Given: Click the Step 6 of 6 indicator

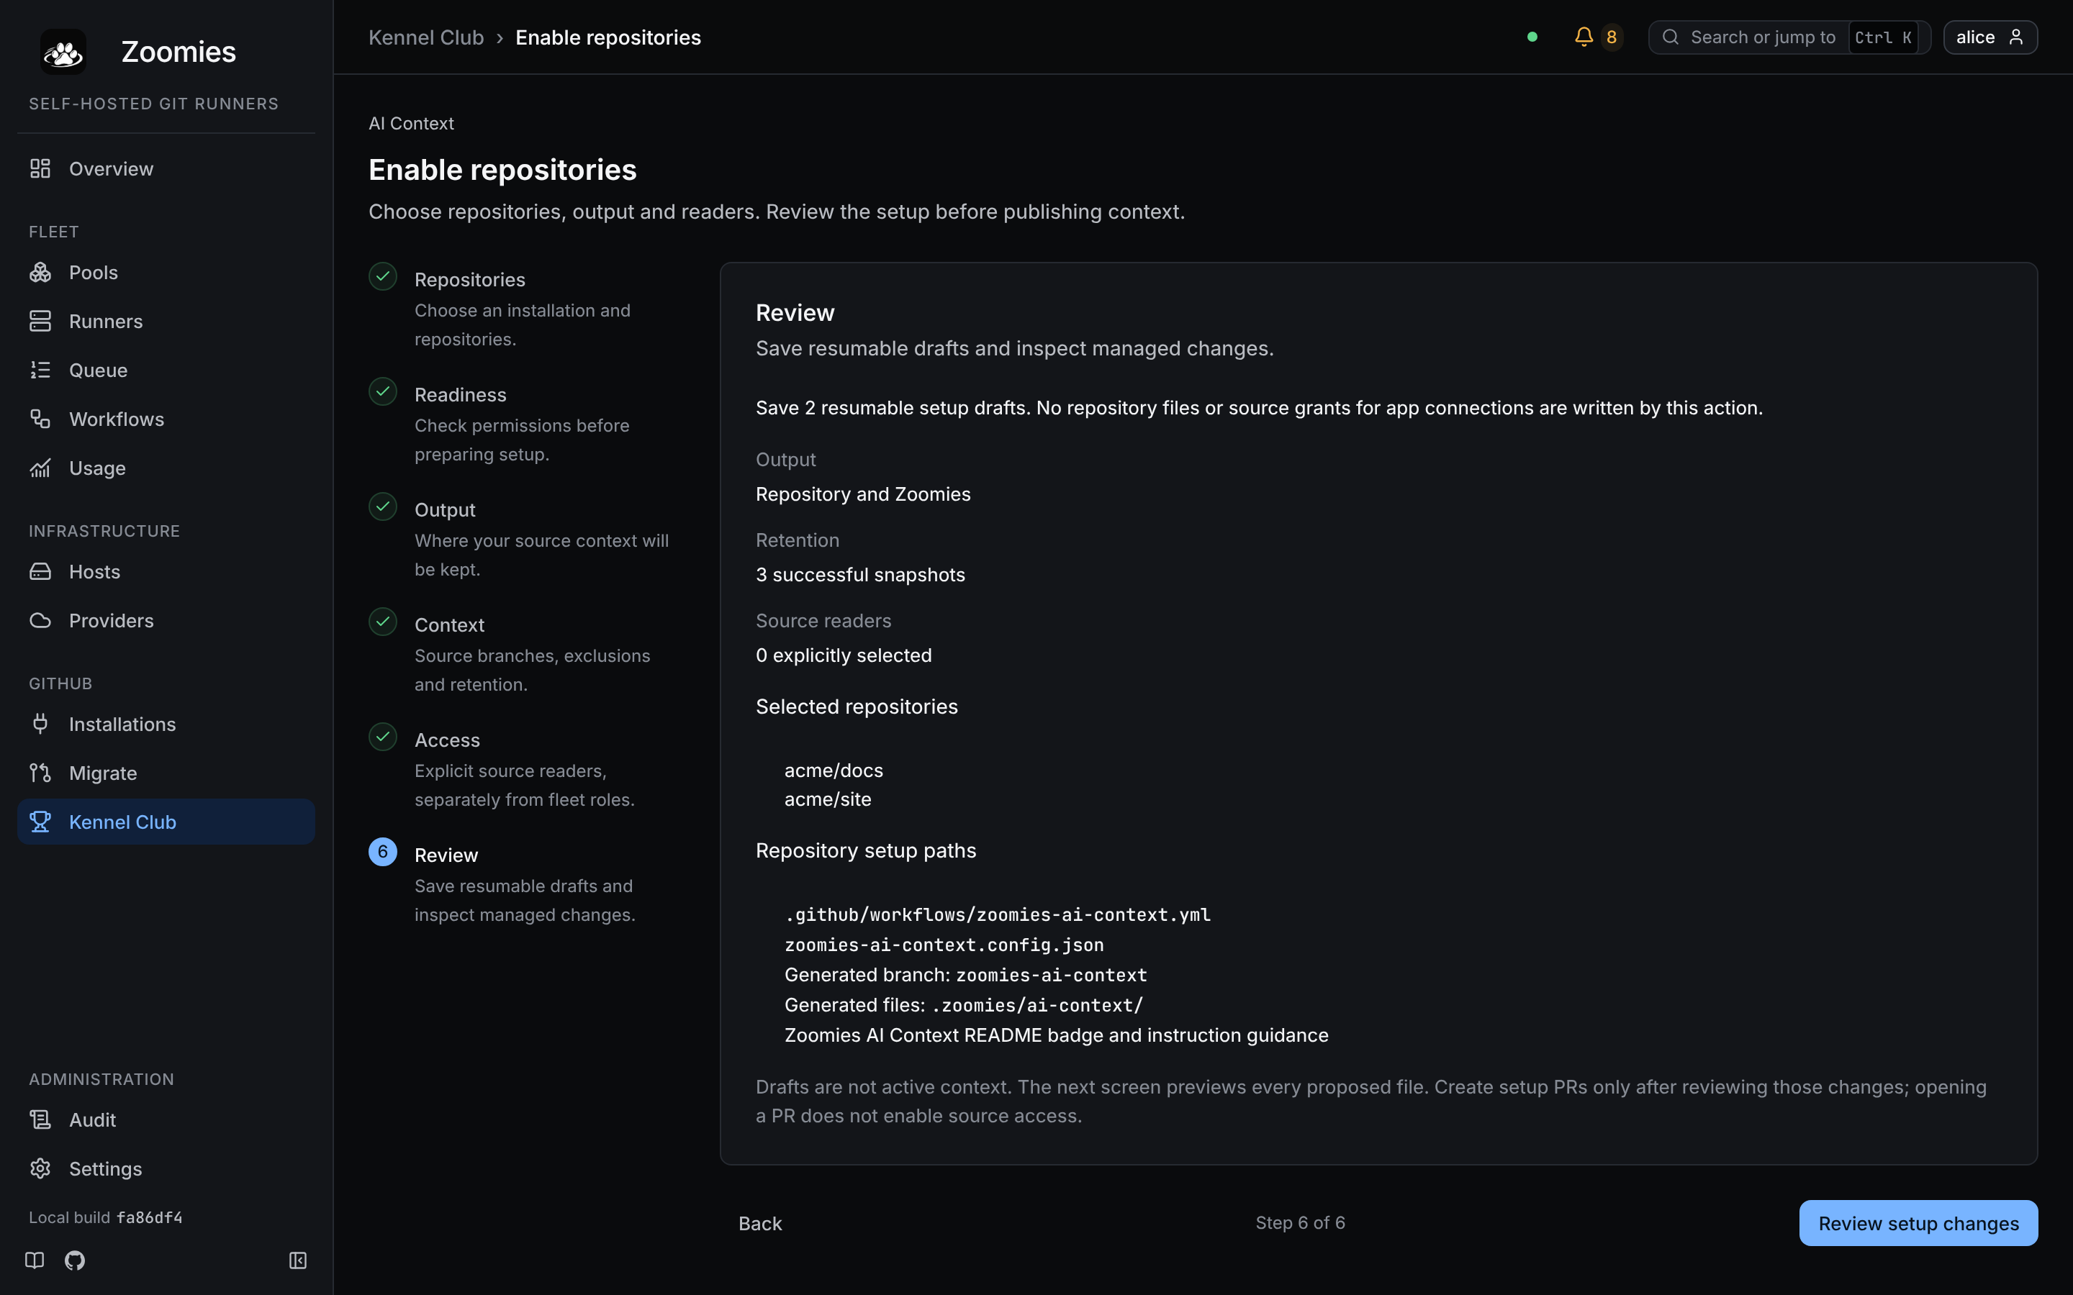Looking at the screenshot, I should point(1301,1223).
